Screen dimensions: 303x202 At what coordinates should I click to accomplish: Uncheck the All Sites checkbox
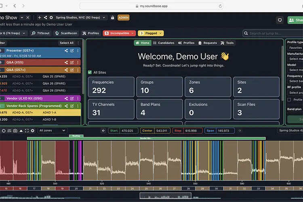click(x=90, y=72)
